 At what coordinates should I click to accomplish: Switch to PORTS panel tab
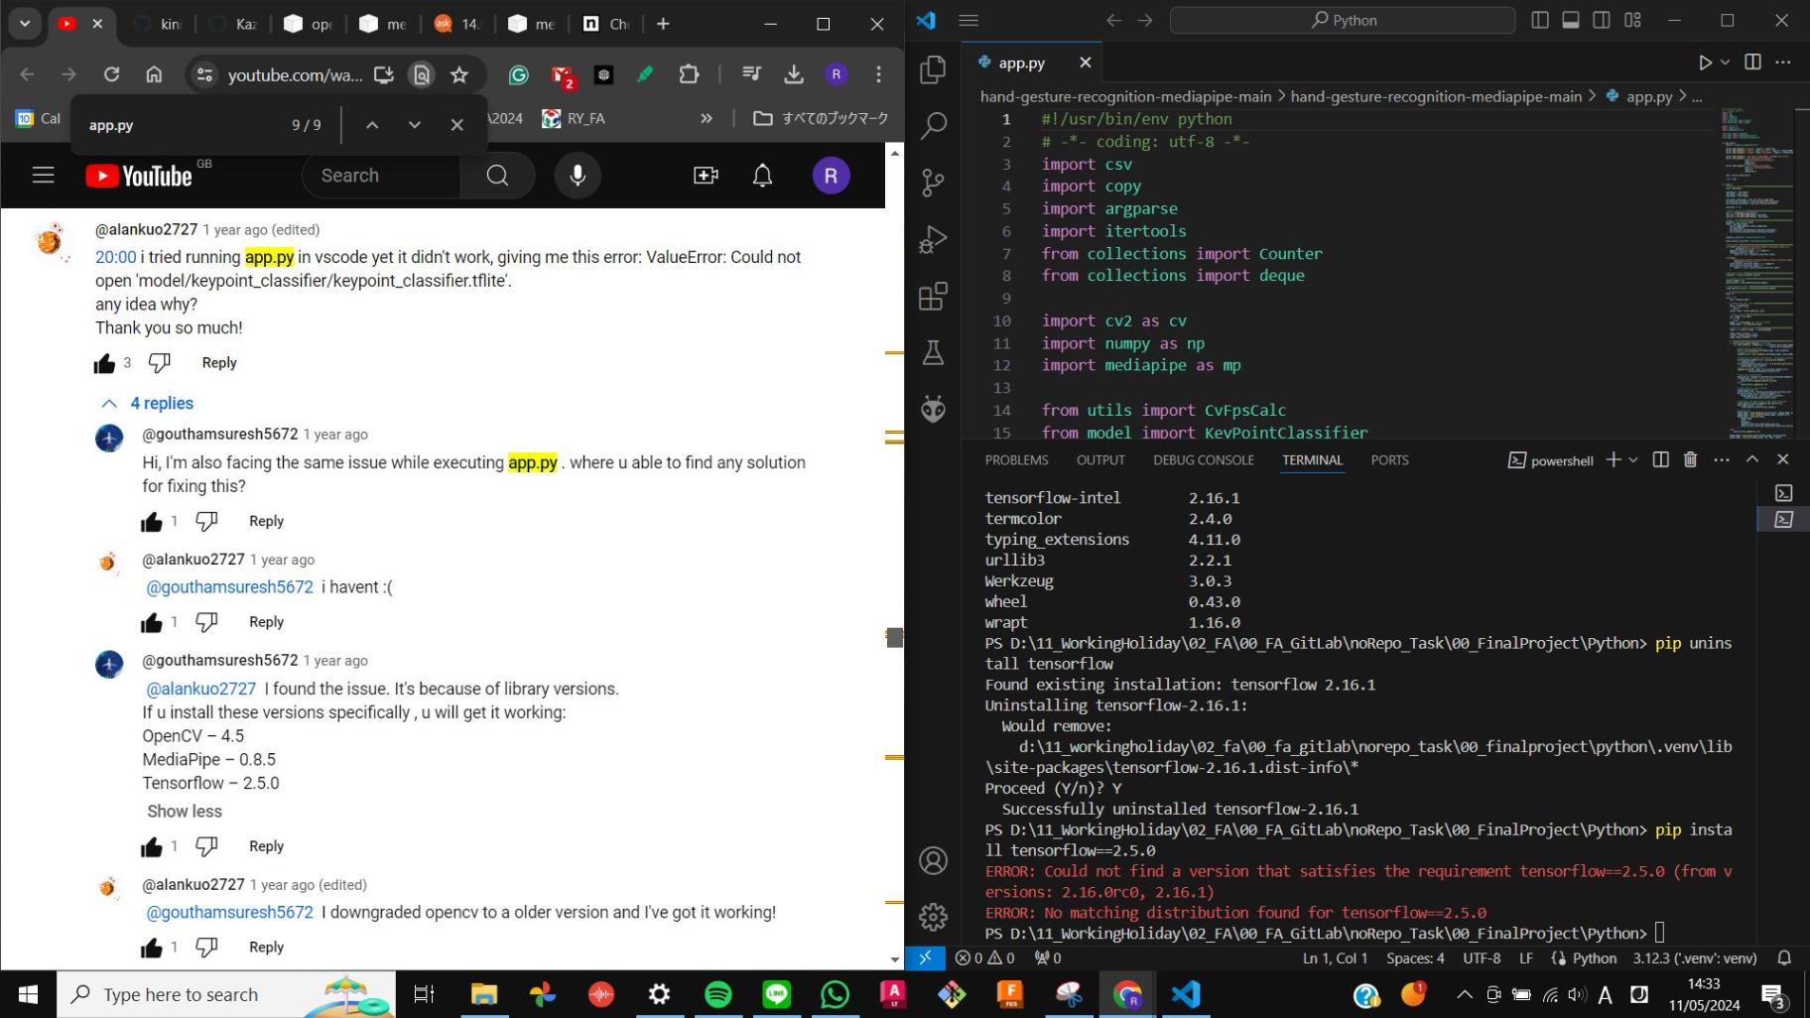pyautogui.click(x=1389, y=460)
